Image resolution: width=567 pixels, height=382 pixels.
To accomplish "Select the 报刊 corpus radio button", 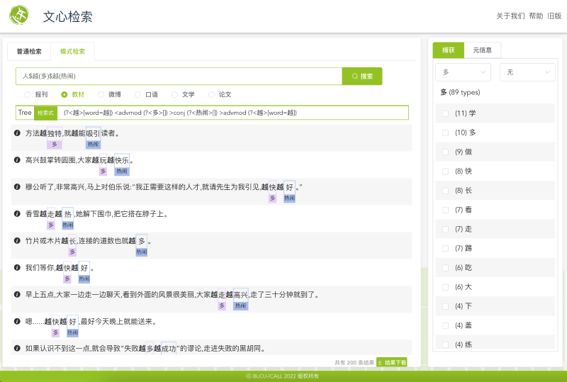I will coord(27,94).
